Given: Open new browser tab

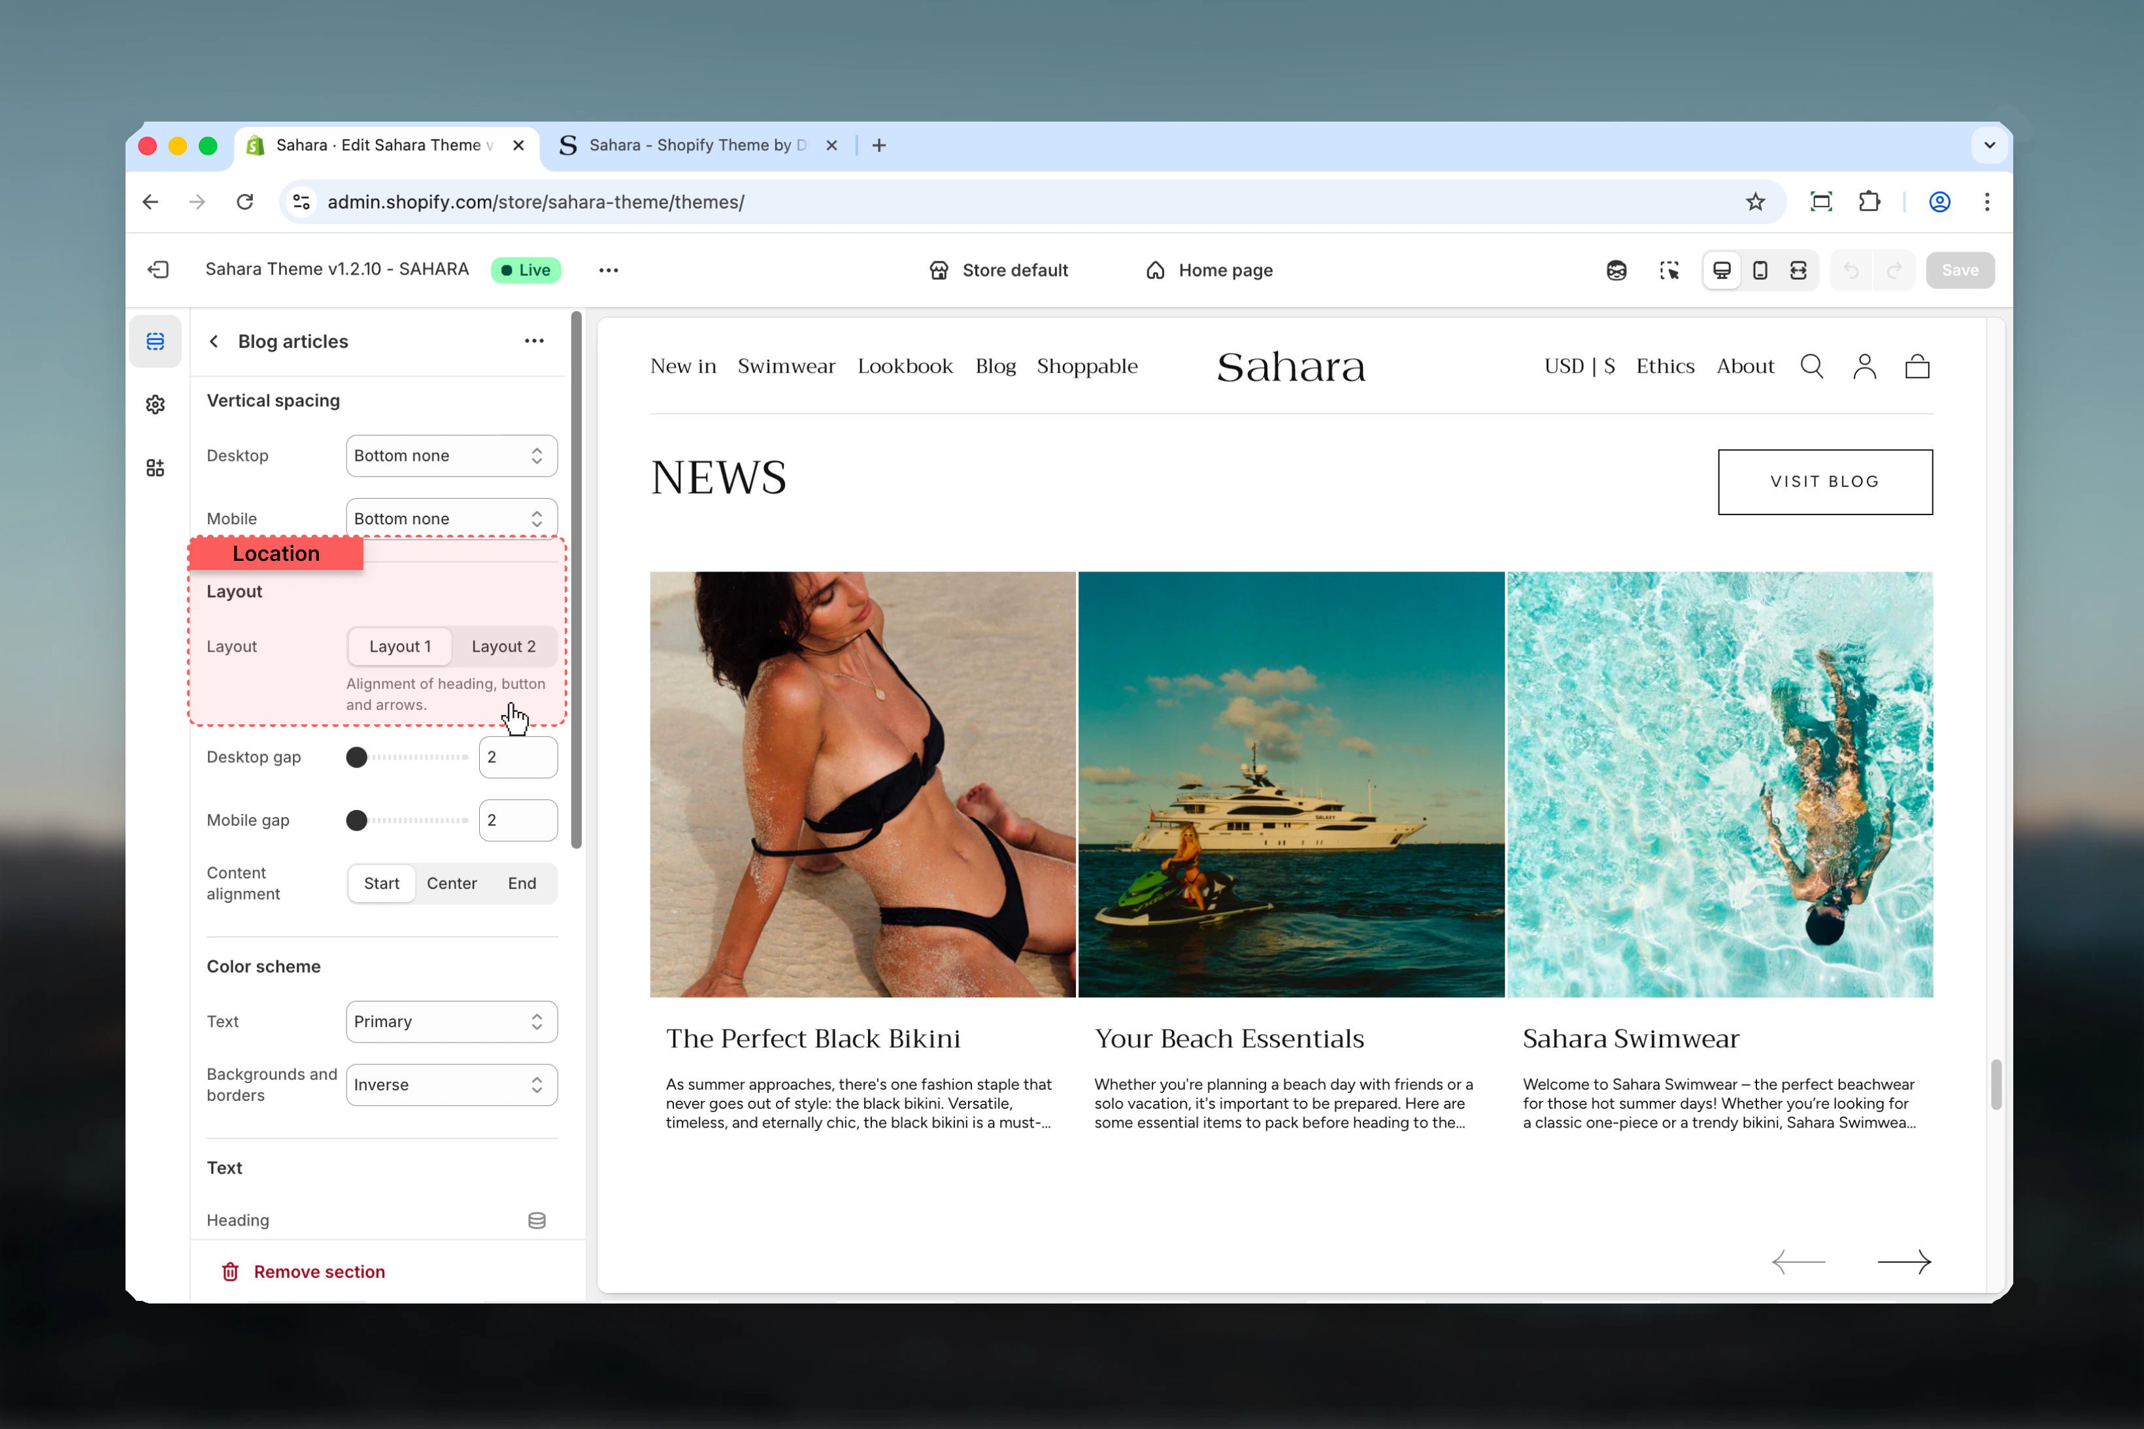Looking at the screenshot, I should point(879,145).
